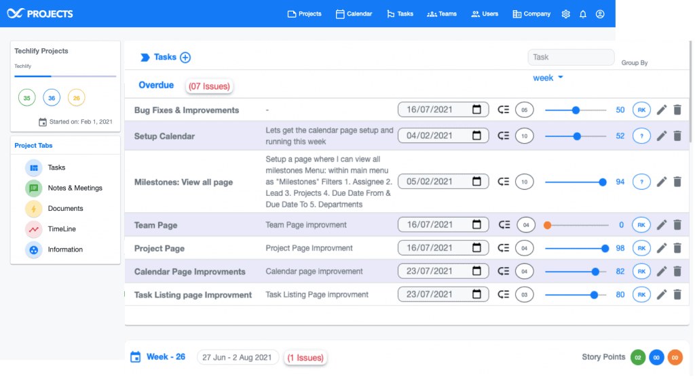
Task: Click the orange 26 counter circle
Action: [x=76, y=98]
